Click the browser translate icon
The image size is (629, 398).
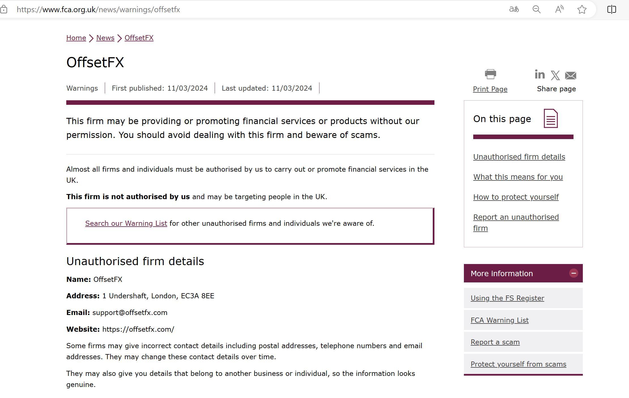pos(514,9)
